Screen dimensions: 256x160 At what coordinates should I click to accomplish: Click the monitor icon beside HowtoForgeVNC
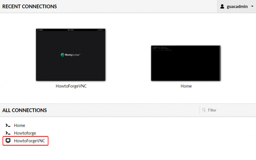pyautogui.click(x=8, y=141)
